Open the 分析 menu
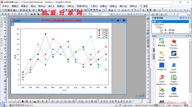192x107 pixels. click(x=70, y=6)
